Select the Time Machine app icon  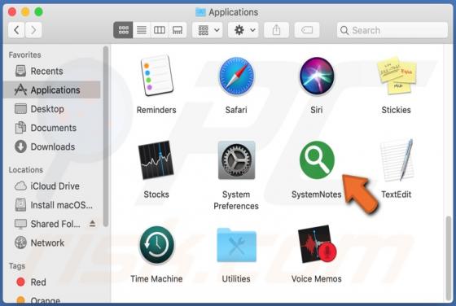coord(156,245)
